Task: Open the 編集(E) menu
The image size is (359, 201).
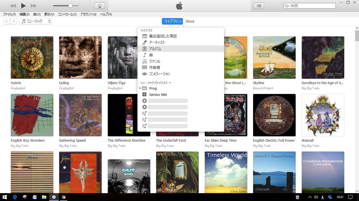Action: [x=24, y=14]
